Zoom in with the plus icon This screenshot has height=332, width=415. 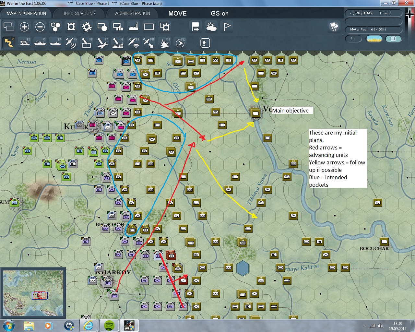point(24,27)
